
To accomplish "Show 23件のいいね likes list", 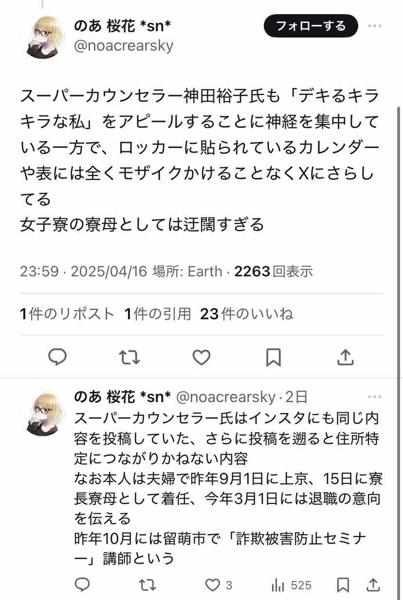I will point(247,314).
